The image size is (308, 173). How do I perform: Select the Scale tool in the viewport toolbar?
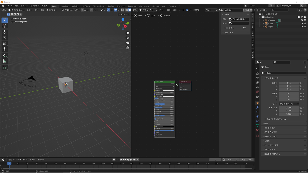4,43
